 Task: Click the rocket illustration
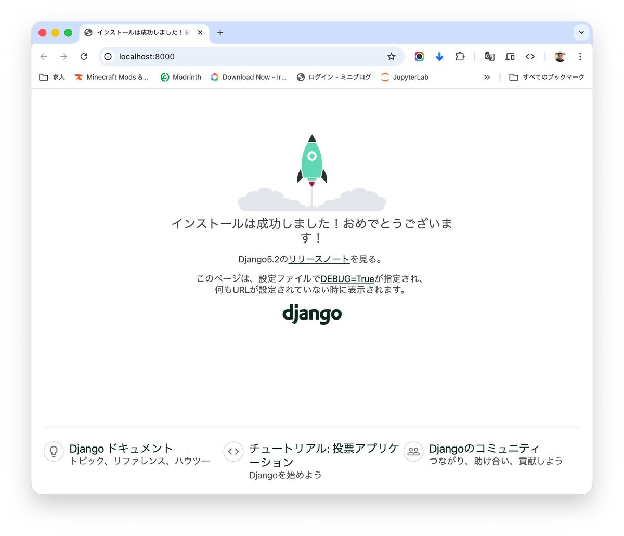[x=312, y=172]
